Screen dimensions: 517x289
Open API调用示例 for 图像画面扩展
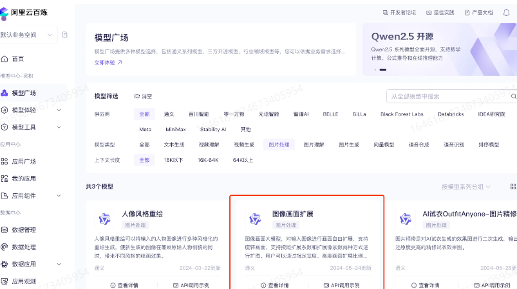(342, 285)
